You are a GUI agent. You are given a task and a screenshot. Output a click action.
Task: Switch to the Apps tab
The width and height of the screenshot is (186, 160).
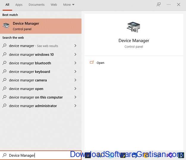coord(19,5)
